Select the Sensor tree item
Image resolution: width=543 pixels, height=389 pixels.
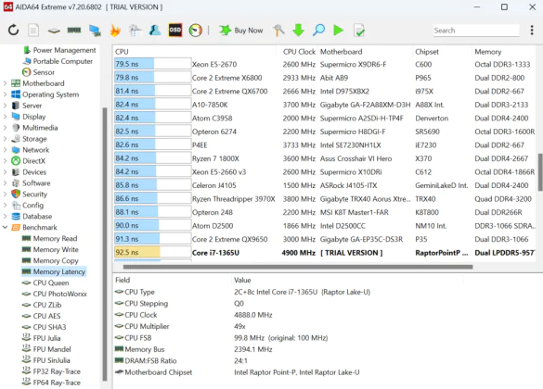pyautogui.click(x=38, y=72)
